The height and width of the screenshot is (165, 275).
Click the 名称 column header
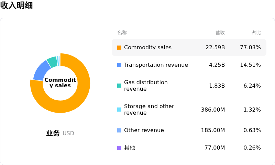[x=122, y=33]
